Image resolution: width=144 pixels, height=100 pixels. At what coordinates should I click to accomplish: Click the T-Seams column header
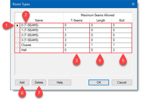pos(76,20)
